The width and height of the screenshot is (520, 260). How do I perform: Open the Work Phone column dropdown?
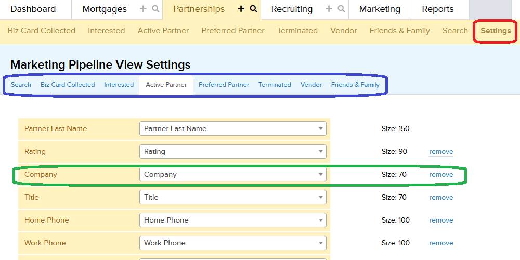click(x=233, y=243)
